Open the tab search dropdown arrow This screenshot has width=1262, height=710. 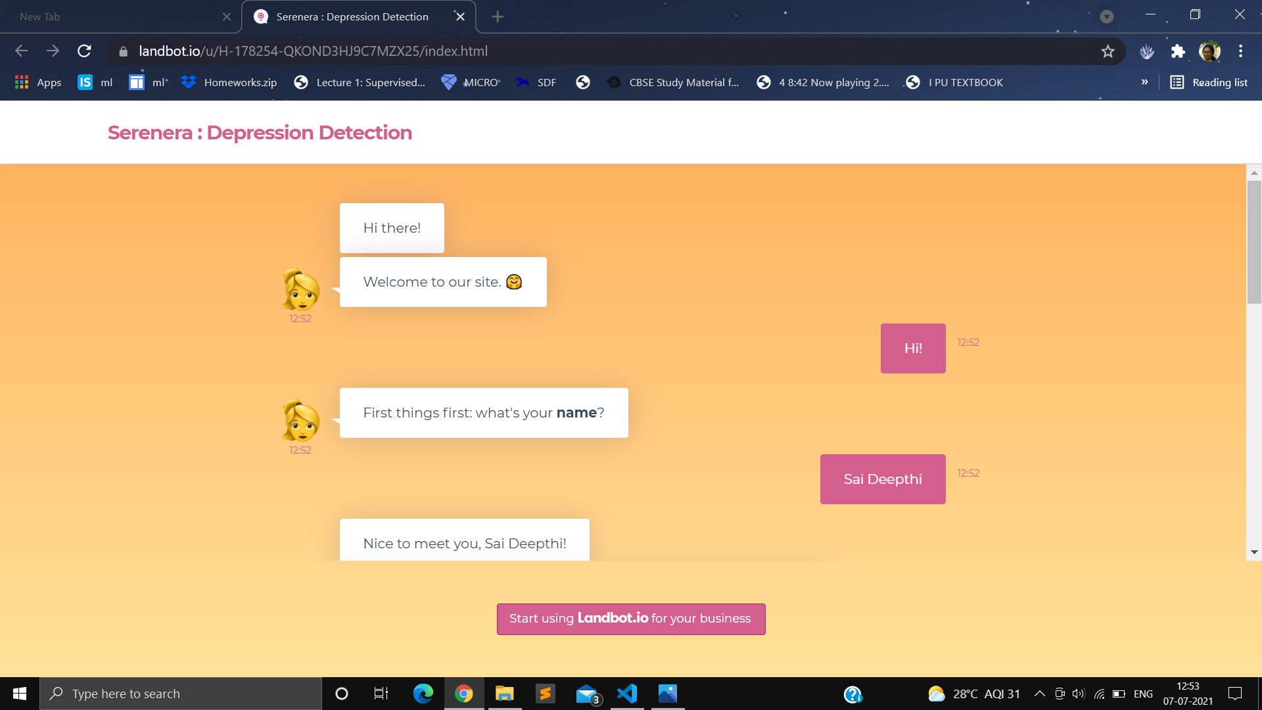[1107, 16]
